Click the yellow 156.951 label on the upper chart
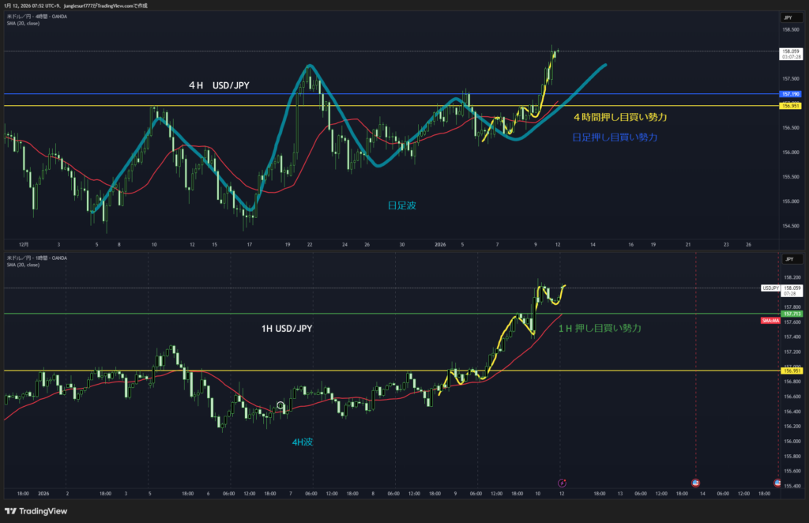The height and width of the screenshot is (523, 809). coord(790,106)
